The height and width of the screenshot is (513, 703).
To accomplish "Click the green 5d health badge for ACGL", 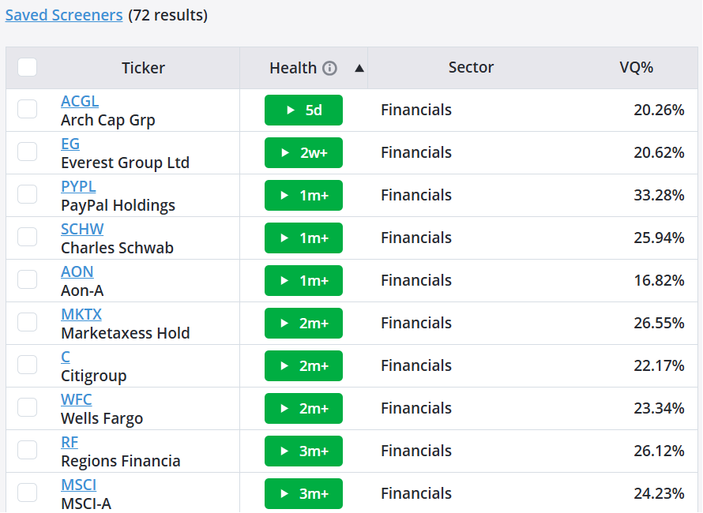I will (303, 110).
